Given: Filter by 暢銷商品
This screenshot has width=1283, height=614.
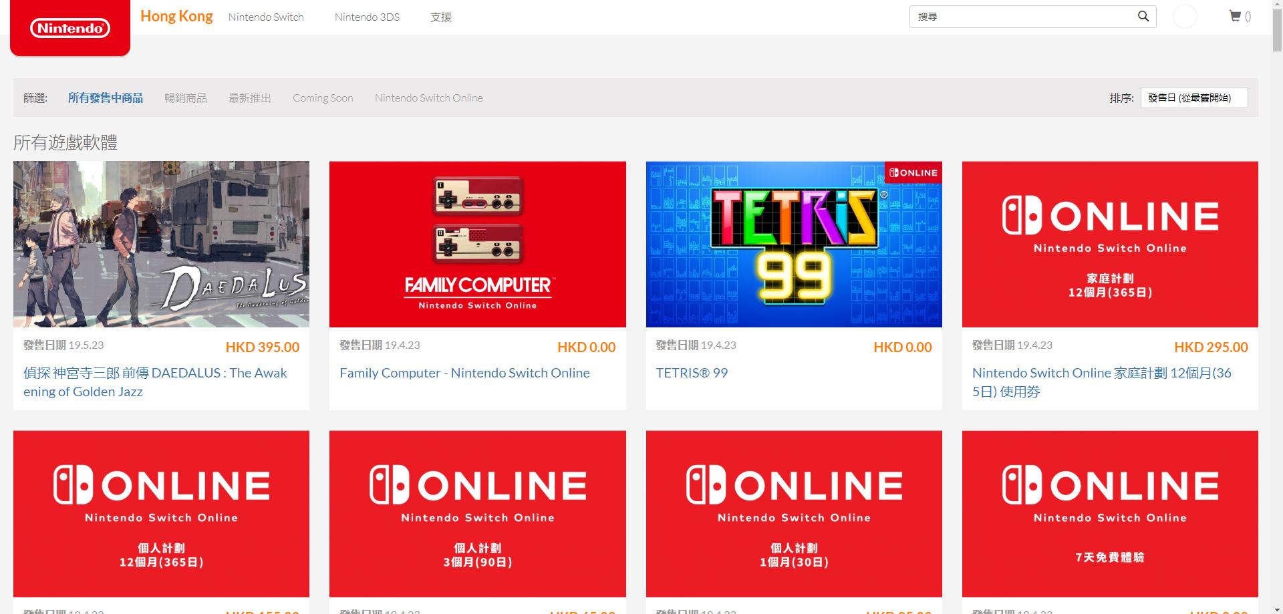Looking at the screenshot, I should [186, 98].
